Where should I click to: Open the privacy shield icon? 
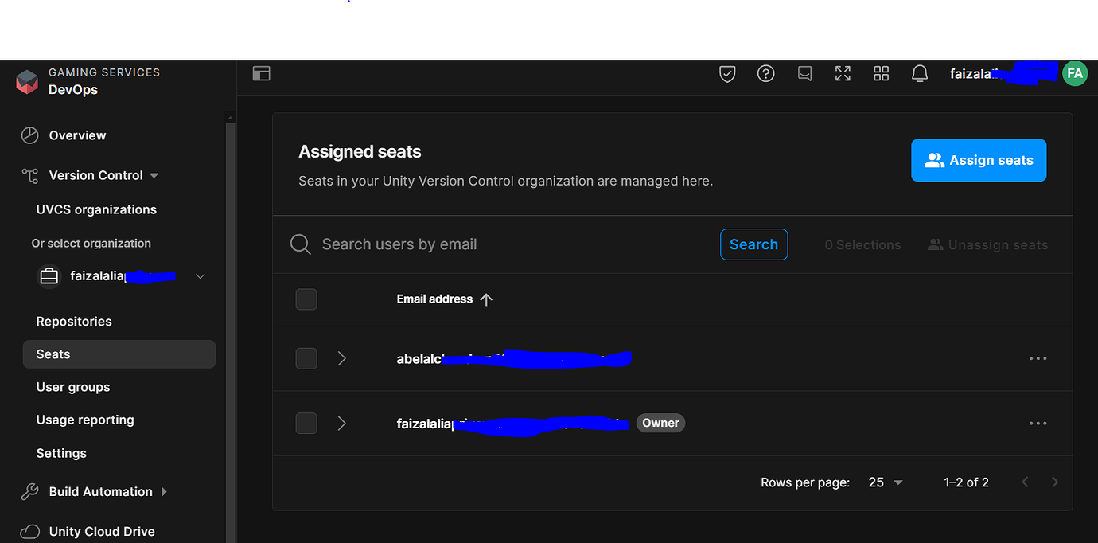coord(726,73)
